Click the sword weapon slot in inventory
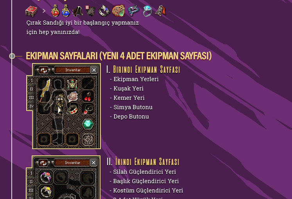 (44, 90)
